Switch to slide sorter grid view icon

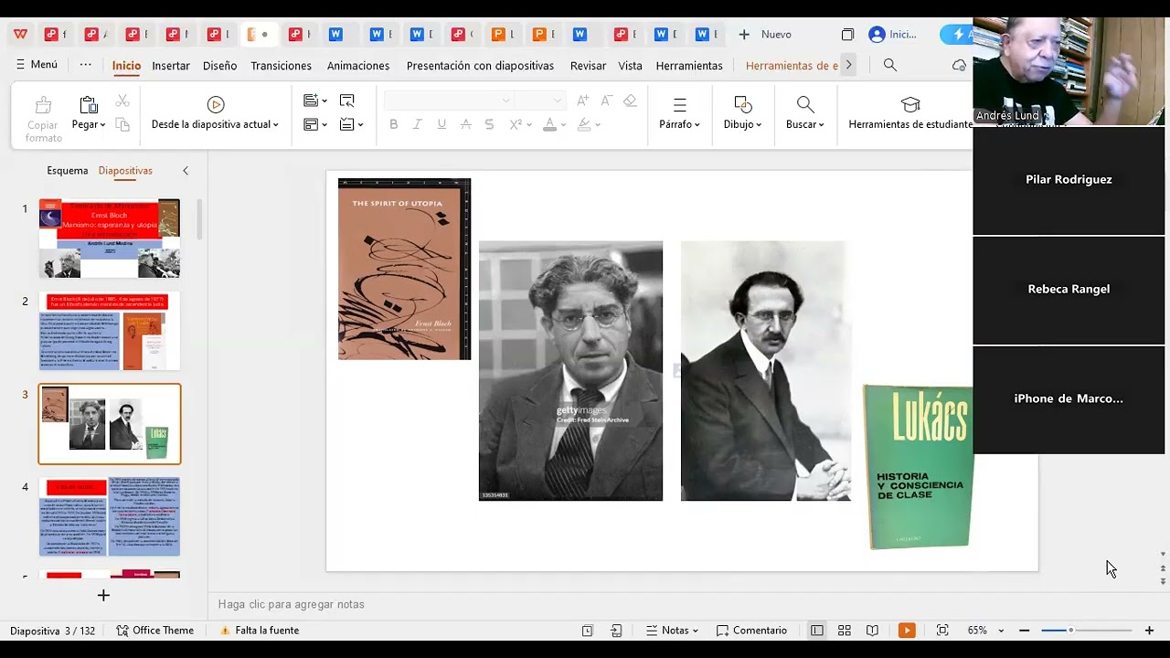[x=845, y=631]
